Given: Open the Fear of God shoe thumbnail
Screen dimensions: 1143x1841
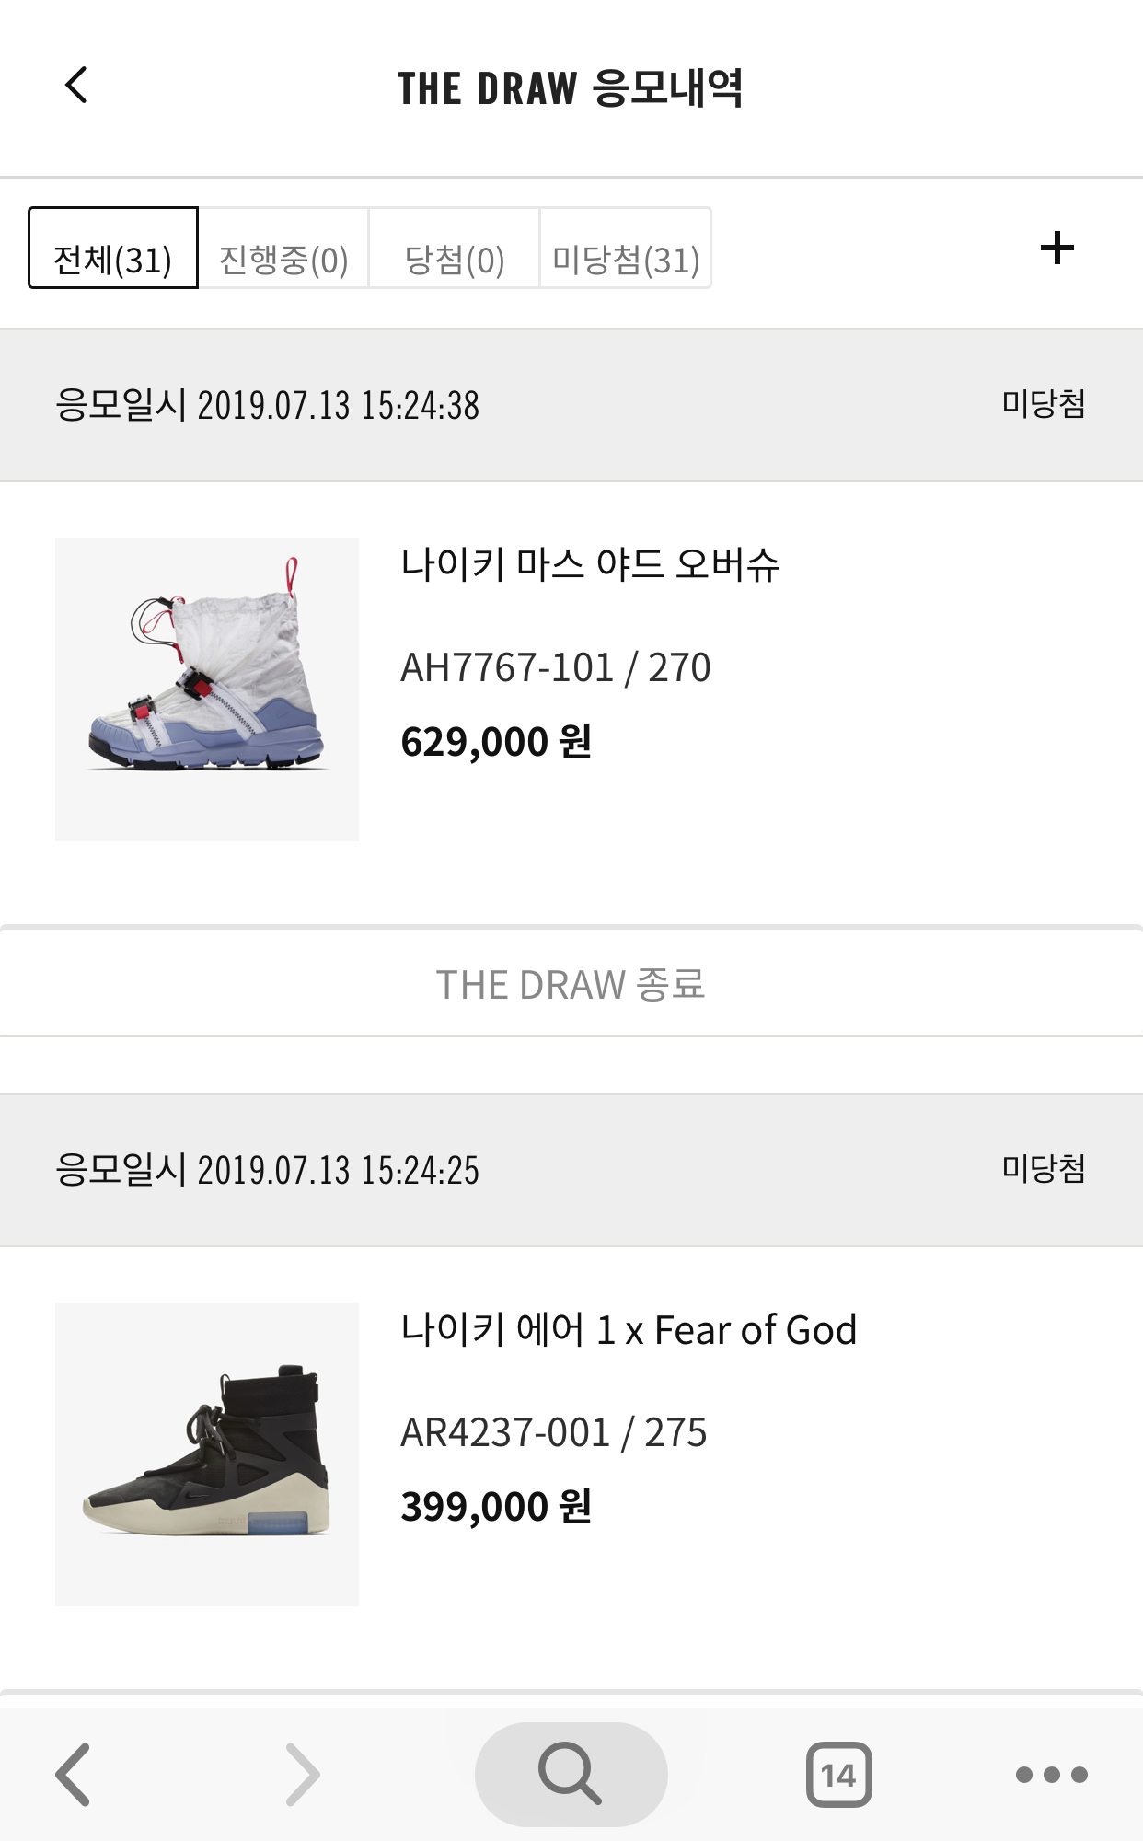Looking at the screenshot, I should point(207,1453).
